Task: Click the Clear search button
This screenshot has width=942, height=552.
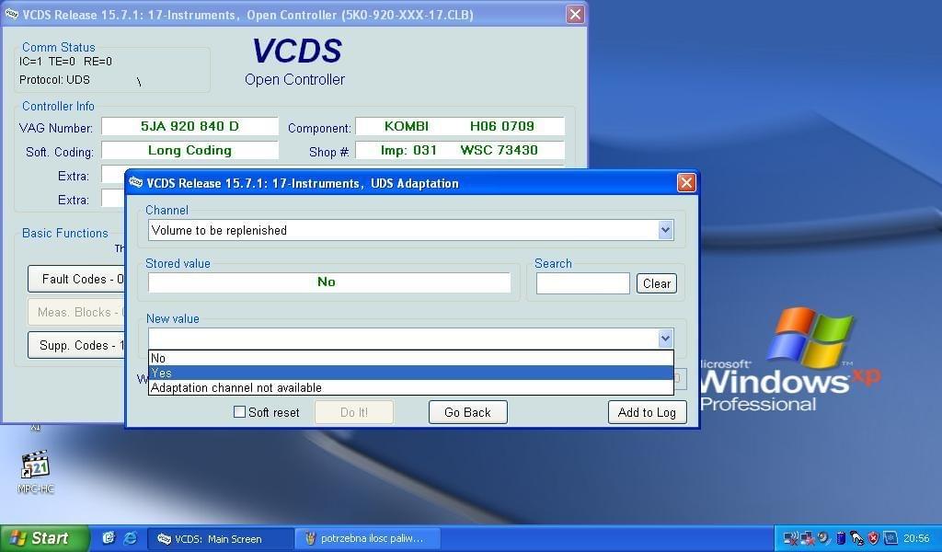Action: [x=657, y=283]
